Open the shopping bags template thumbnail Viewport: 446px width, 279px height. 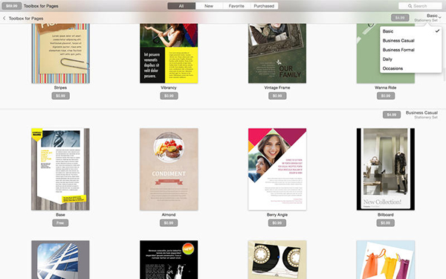[x=386, y=260]
